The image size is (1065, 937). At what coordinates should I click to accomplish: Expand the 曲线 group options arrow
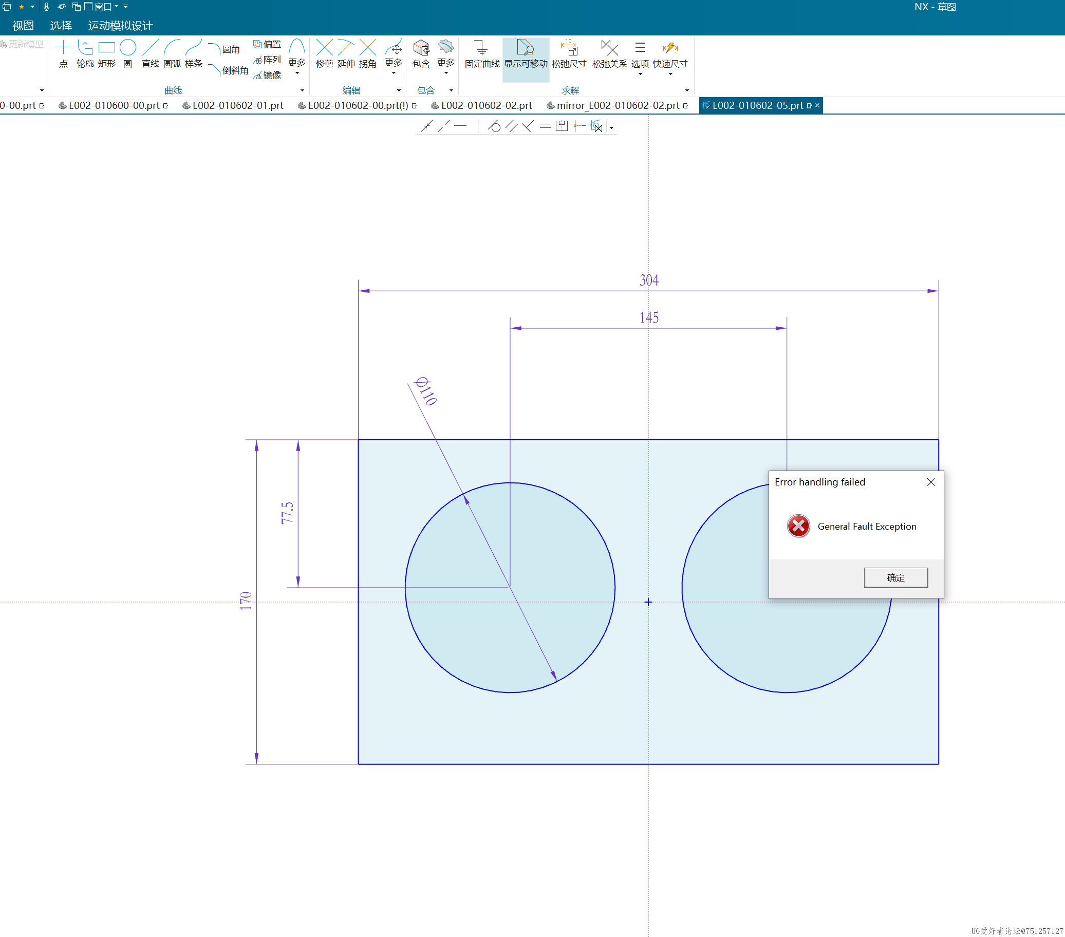[302, 91]
